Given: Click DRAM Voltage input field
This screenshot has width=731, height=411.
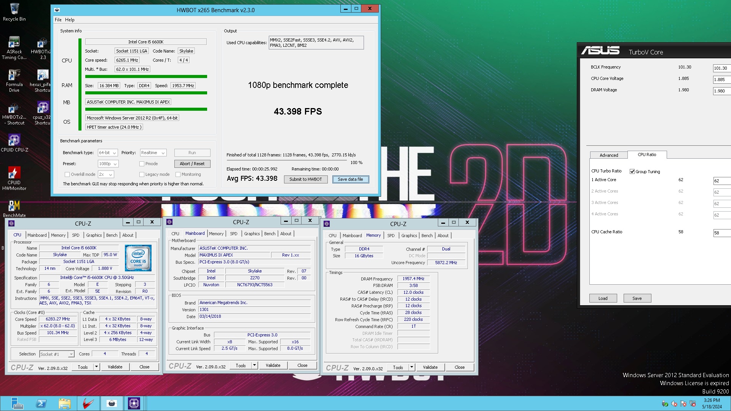Looking at the screenshot, I should pos(721,91).
